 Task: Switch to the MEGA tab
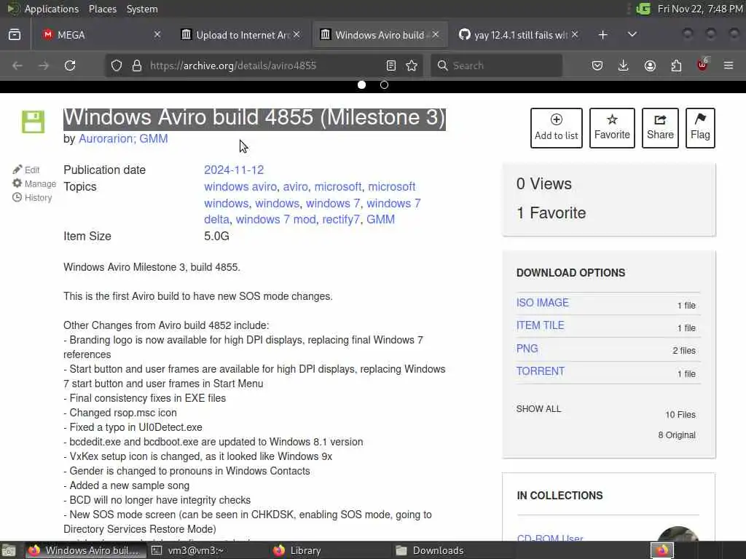tap(99, 35)
